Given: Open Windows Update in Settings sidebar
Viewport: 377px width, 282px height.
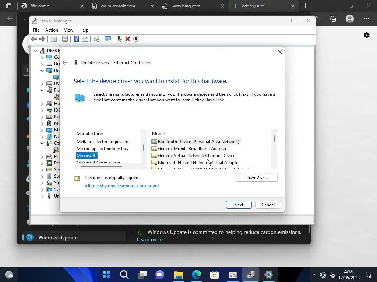Looking at the screenshot, I should coord(74,238).
